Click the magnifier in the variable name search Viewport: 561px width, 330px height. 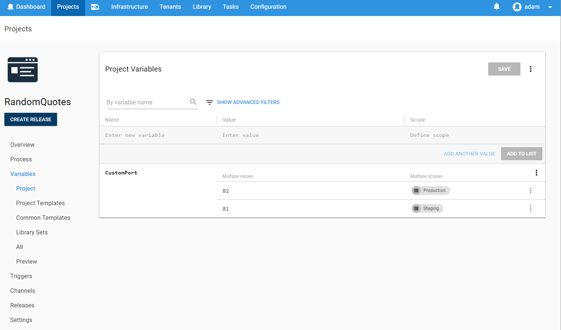coord(193,102)
